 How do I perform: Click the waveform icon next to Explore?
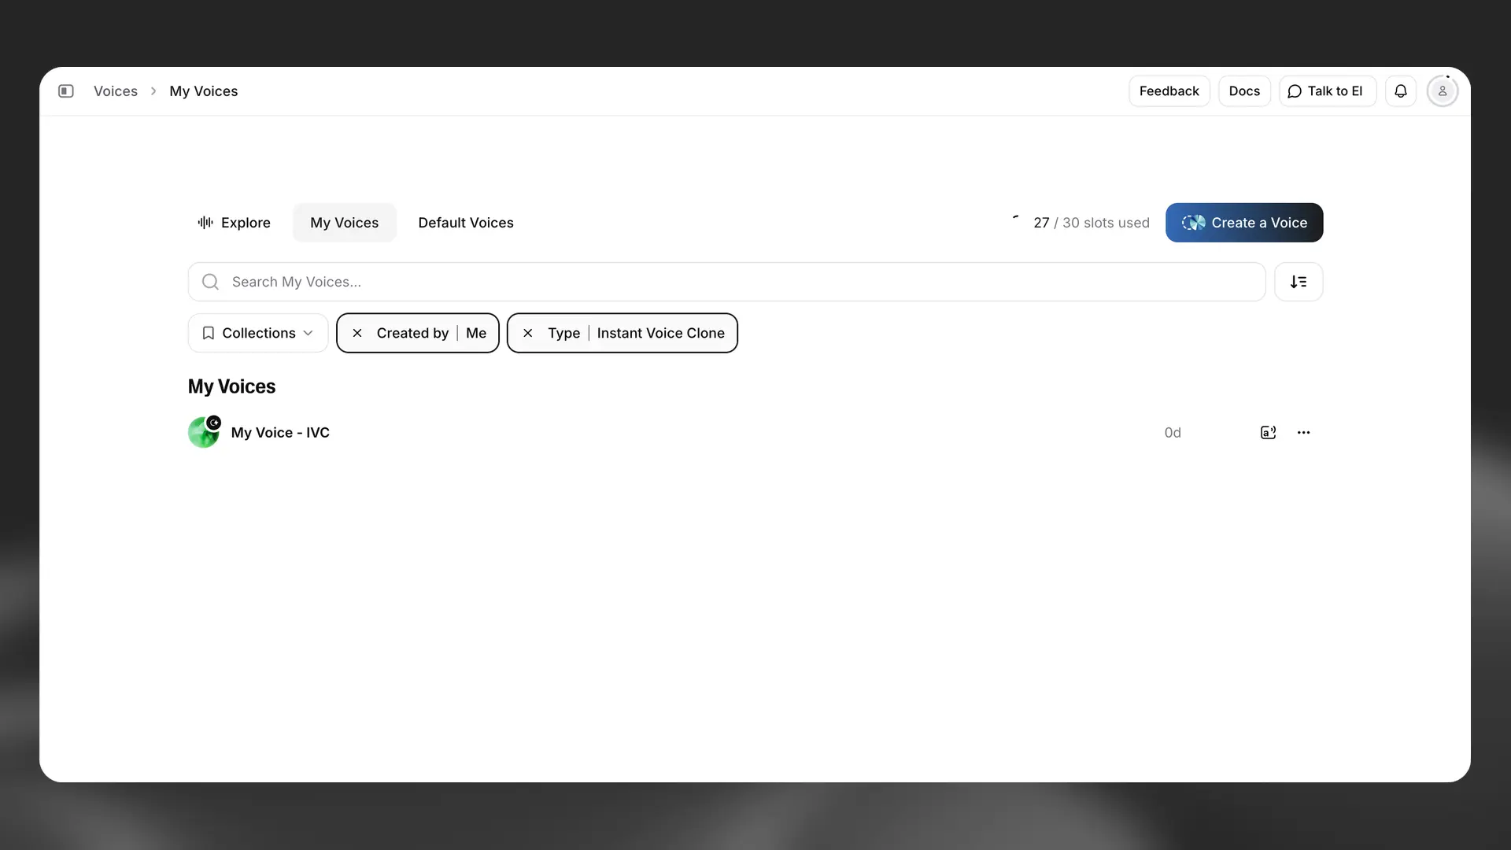[x=204, y=222]
